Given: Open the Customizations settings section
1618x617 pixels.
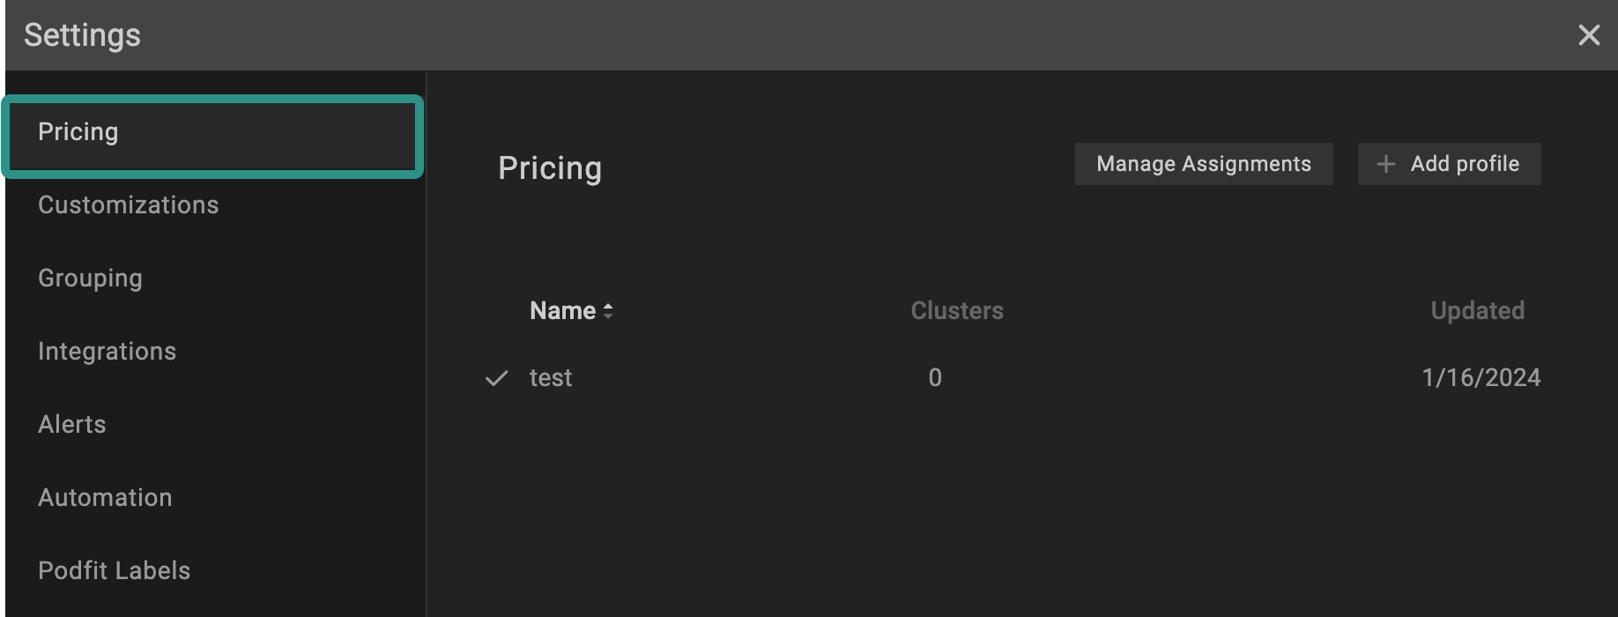Looking at the screenshot, I should pyautogui.click(x=128, y=205).
